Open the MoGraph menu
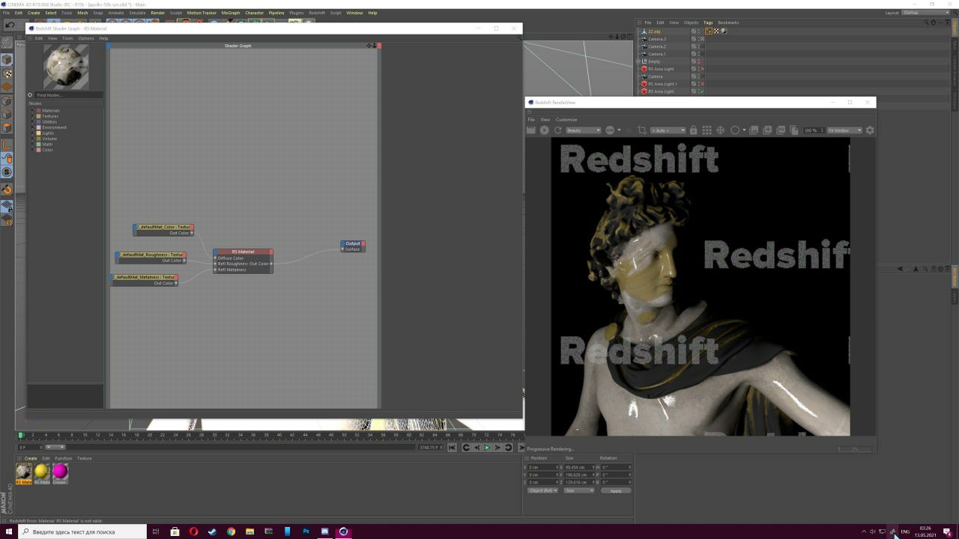Image resolution: width=959 pixels, height=539 pixels. tap(230, 13)
